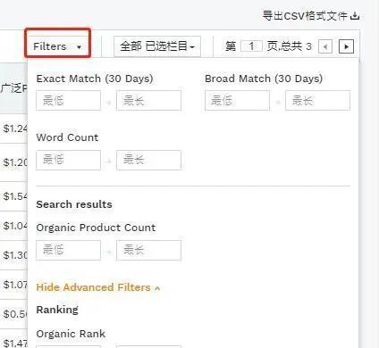This screenshot has height=348, width=379.
Task: Focus Broad Match maximum input
Action: pyautogui.click(x=317, y=101)
